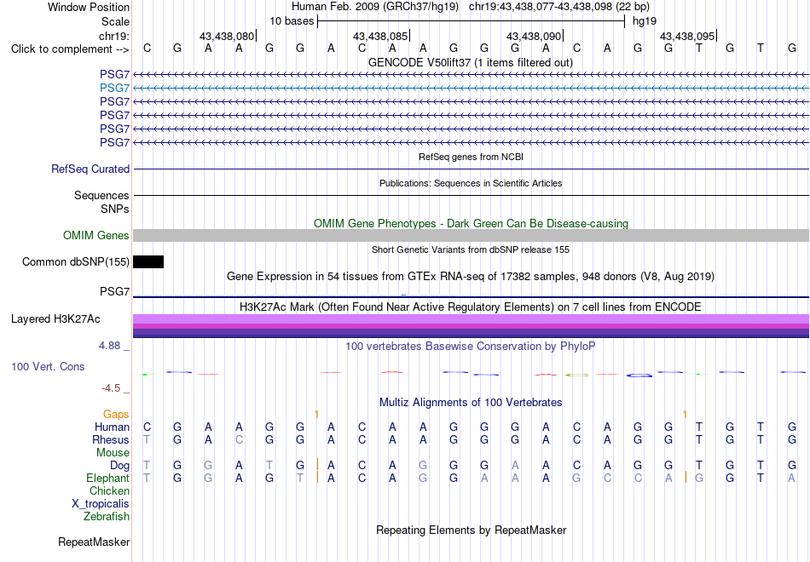This screenshot has height=562, width=810.
Task: Click the RefSeq Curated track label
Action: coord(90,169)
